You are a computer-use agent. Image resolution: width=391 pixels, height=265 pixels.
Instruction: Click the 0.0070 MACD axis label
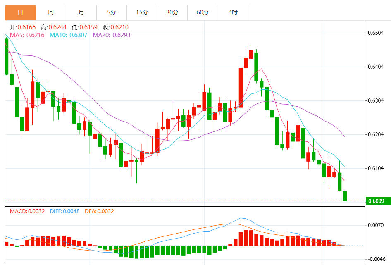pyautogui.click(x=376, y=225)
